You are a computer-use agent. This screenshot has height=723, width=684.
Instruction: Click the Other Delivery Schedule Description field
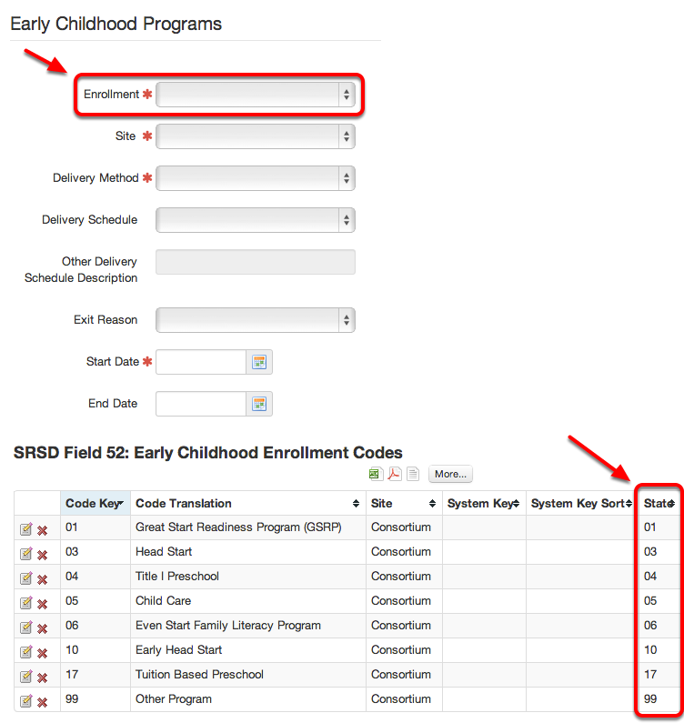[x=255, y=262]
